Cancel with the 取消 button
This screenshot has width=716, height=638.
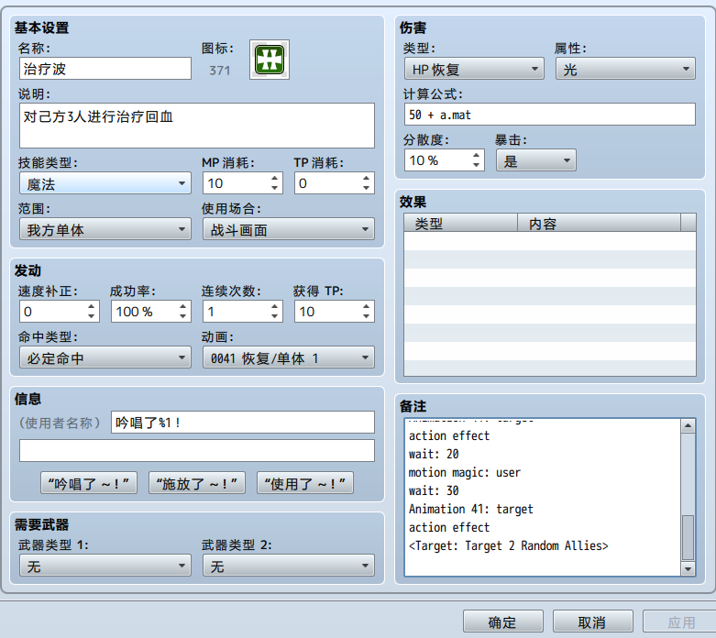[x=593, y=621]
